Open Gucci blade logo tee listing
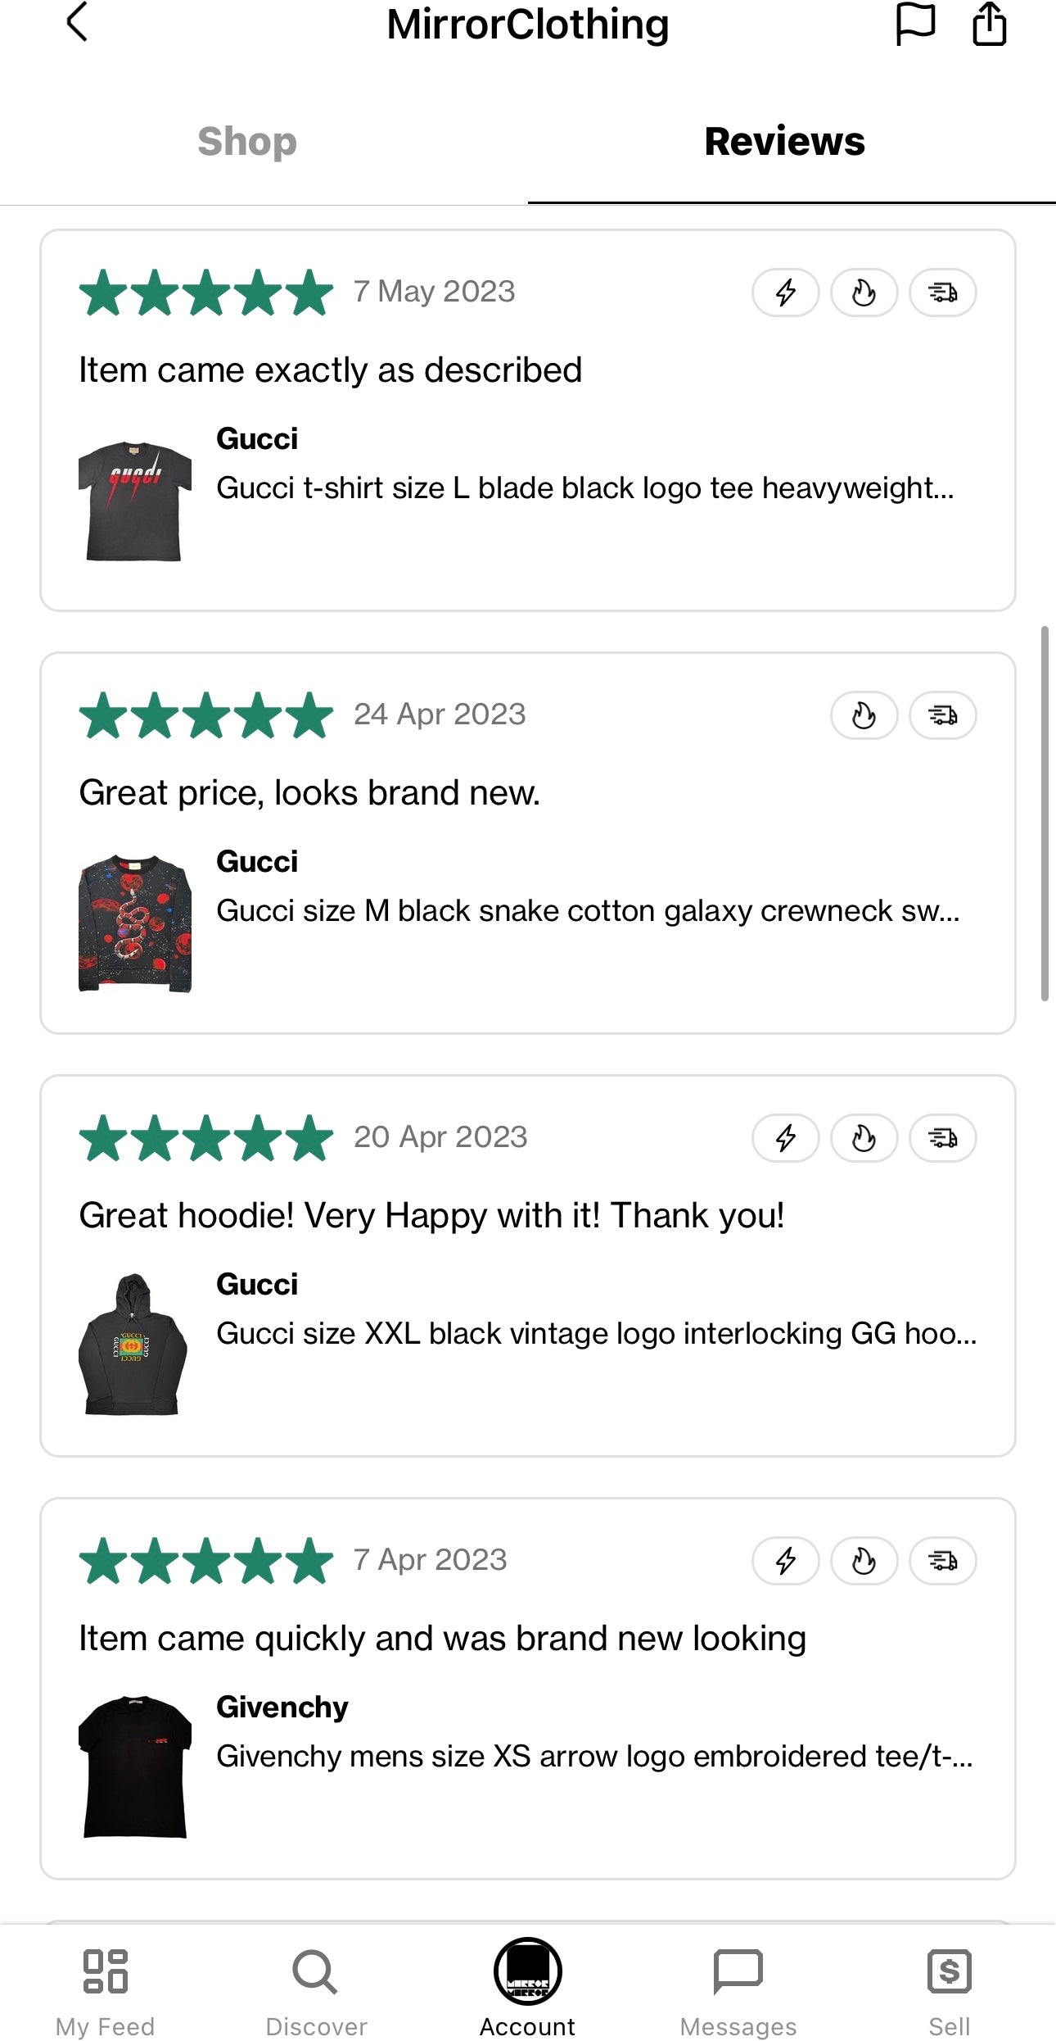This screenshot has width=1056, height=2041. tap(584, 488)
